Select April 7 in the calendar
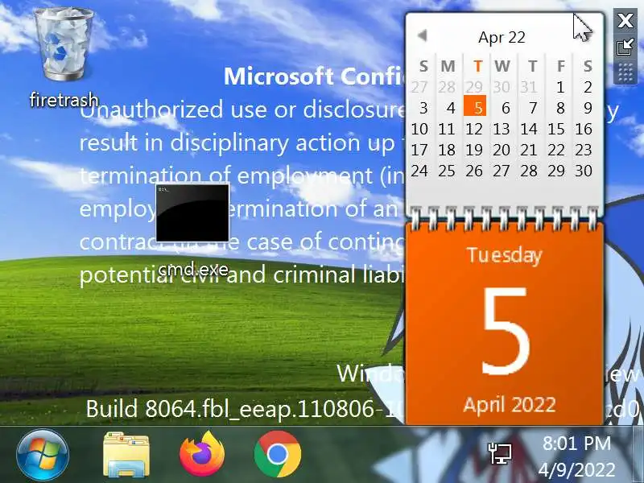 [533, 108]
